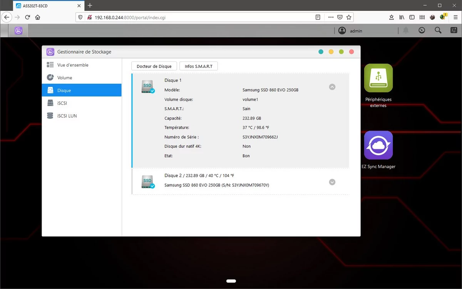This screenshot has width=462, height=289.
Task: Click the insecure connection lock icon
Action: coord(89,17)
